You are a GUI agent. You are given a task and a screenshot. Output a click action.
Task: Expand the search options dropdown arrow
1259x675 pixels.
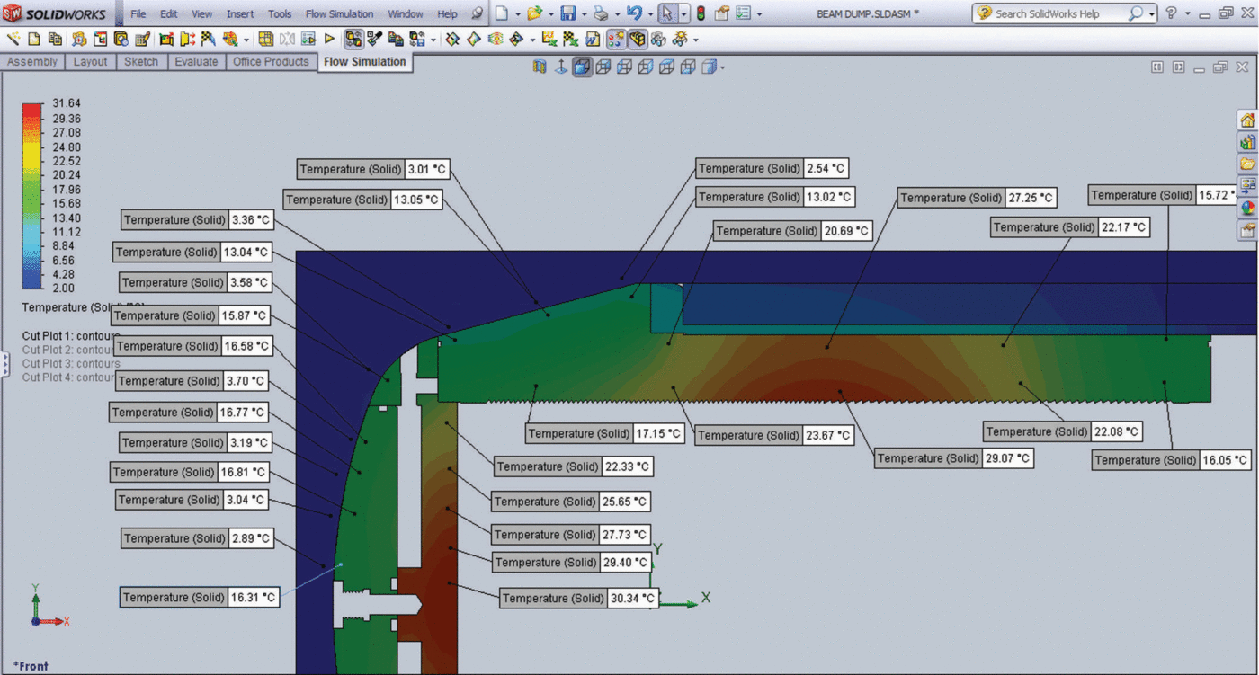point(1152,14)
